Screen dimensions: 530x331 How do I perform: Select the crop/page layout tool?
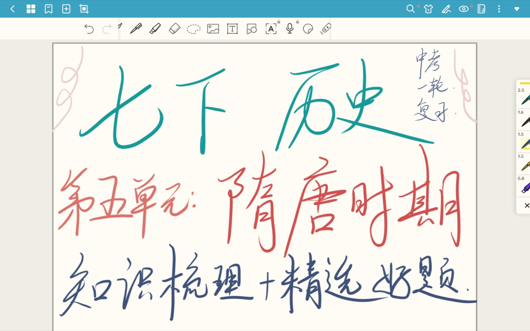84,9
